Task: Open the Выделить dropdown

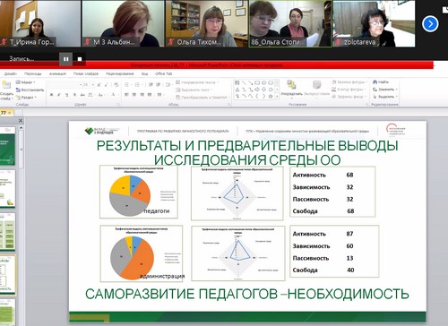Action: click(385, 97)
